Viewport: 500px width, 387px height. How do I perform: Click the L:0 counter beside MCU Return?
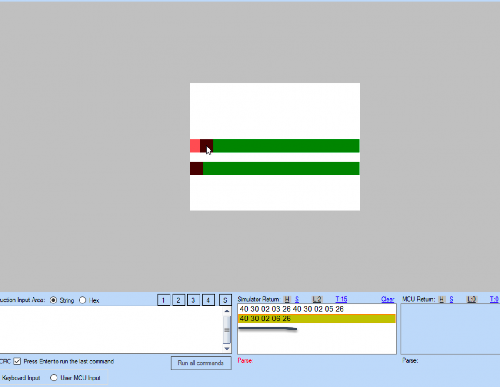coord(471,299)
